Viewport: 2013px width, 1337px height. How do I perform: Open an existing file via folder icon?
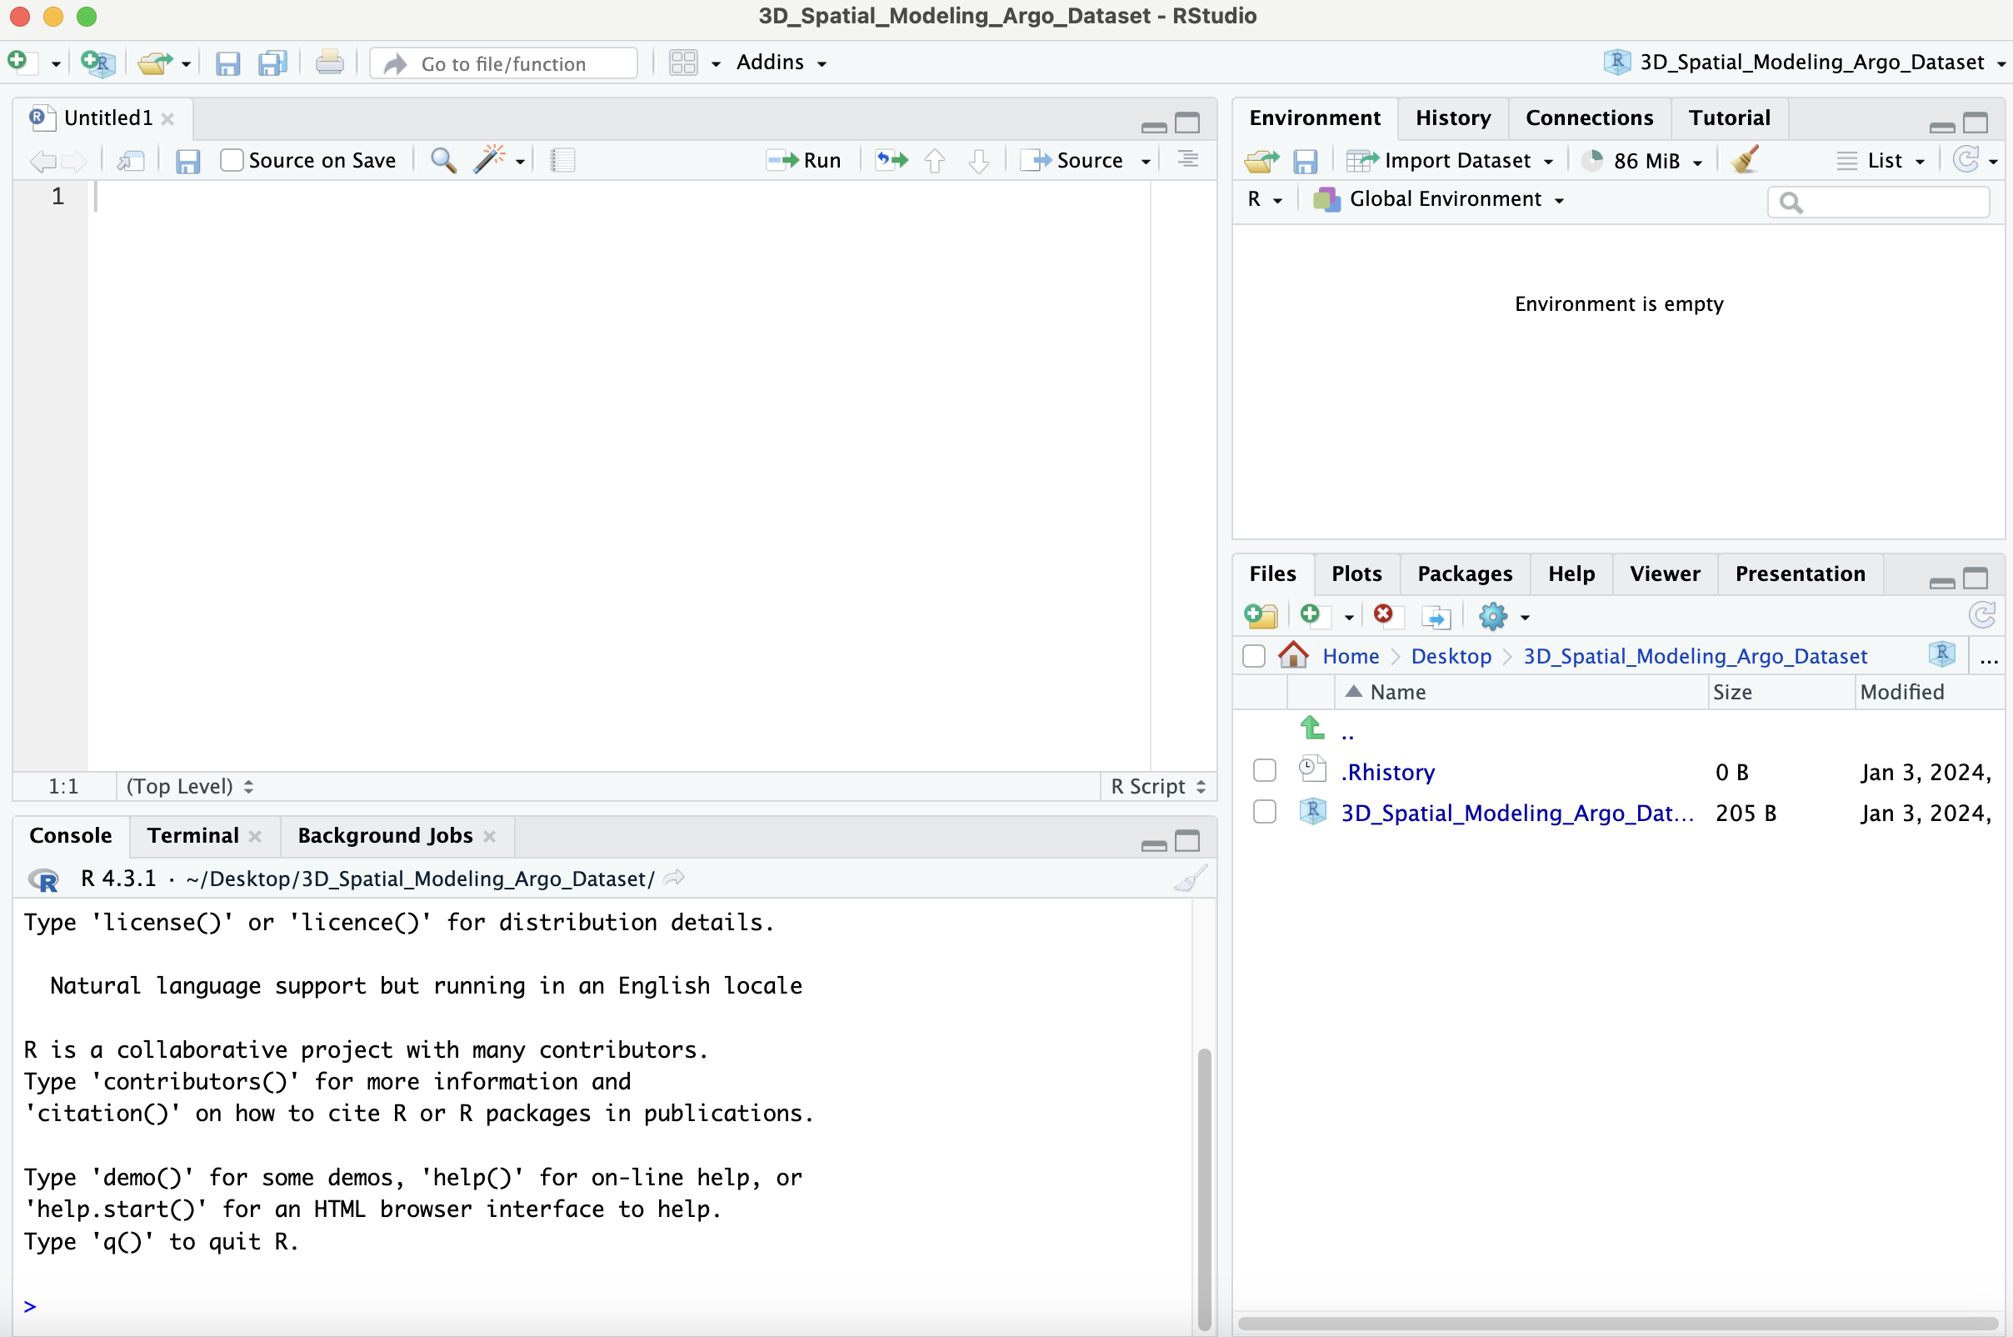(x=155, y=63)
